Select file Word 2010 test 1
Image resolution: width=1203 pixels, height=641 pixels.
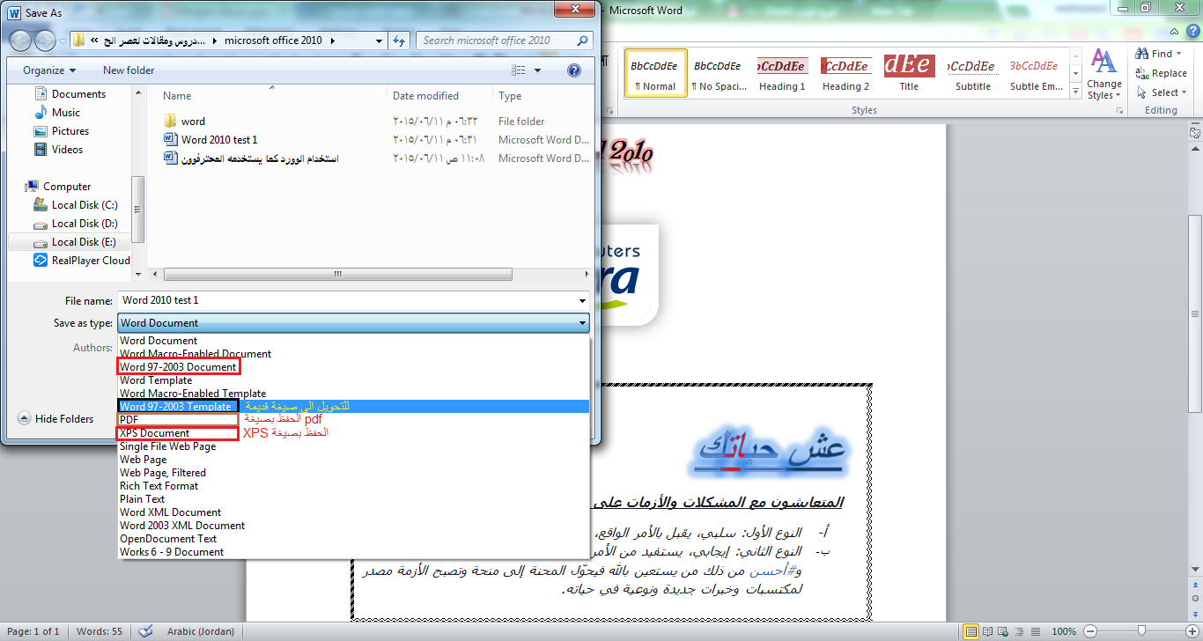coord(210,140)
